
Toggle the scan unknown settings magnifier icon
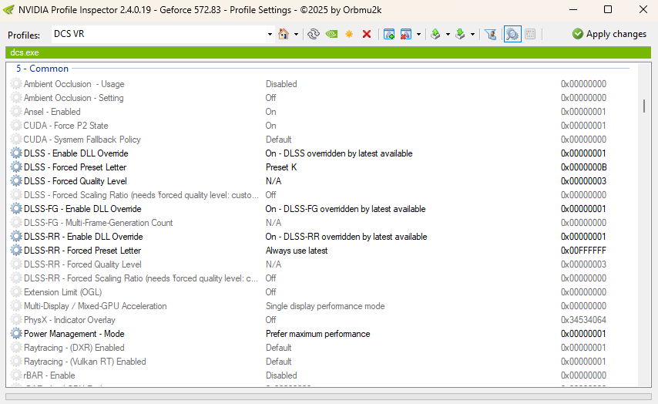pyautogui.click(x=512, y=34)
